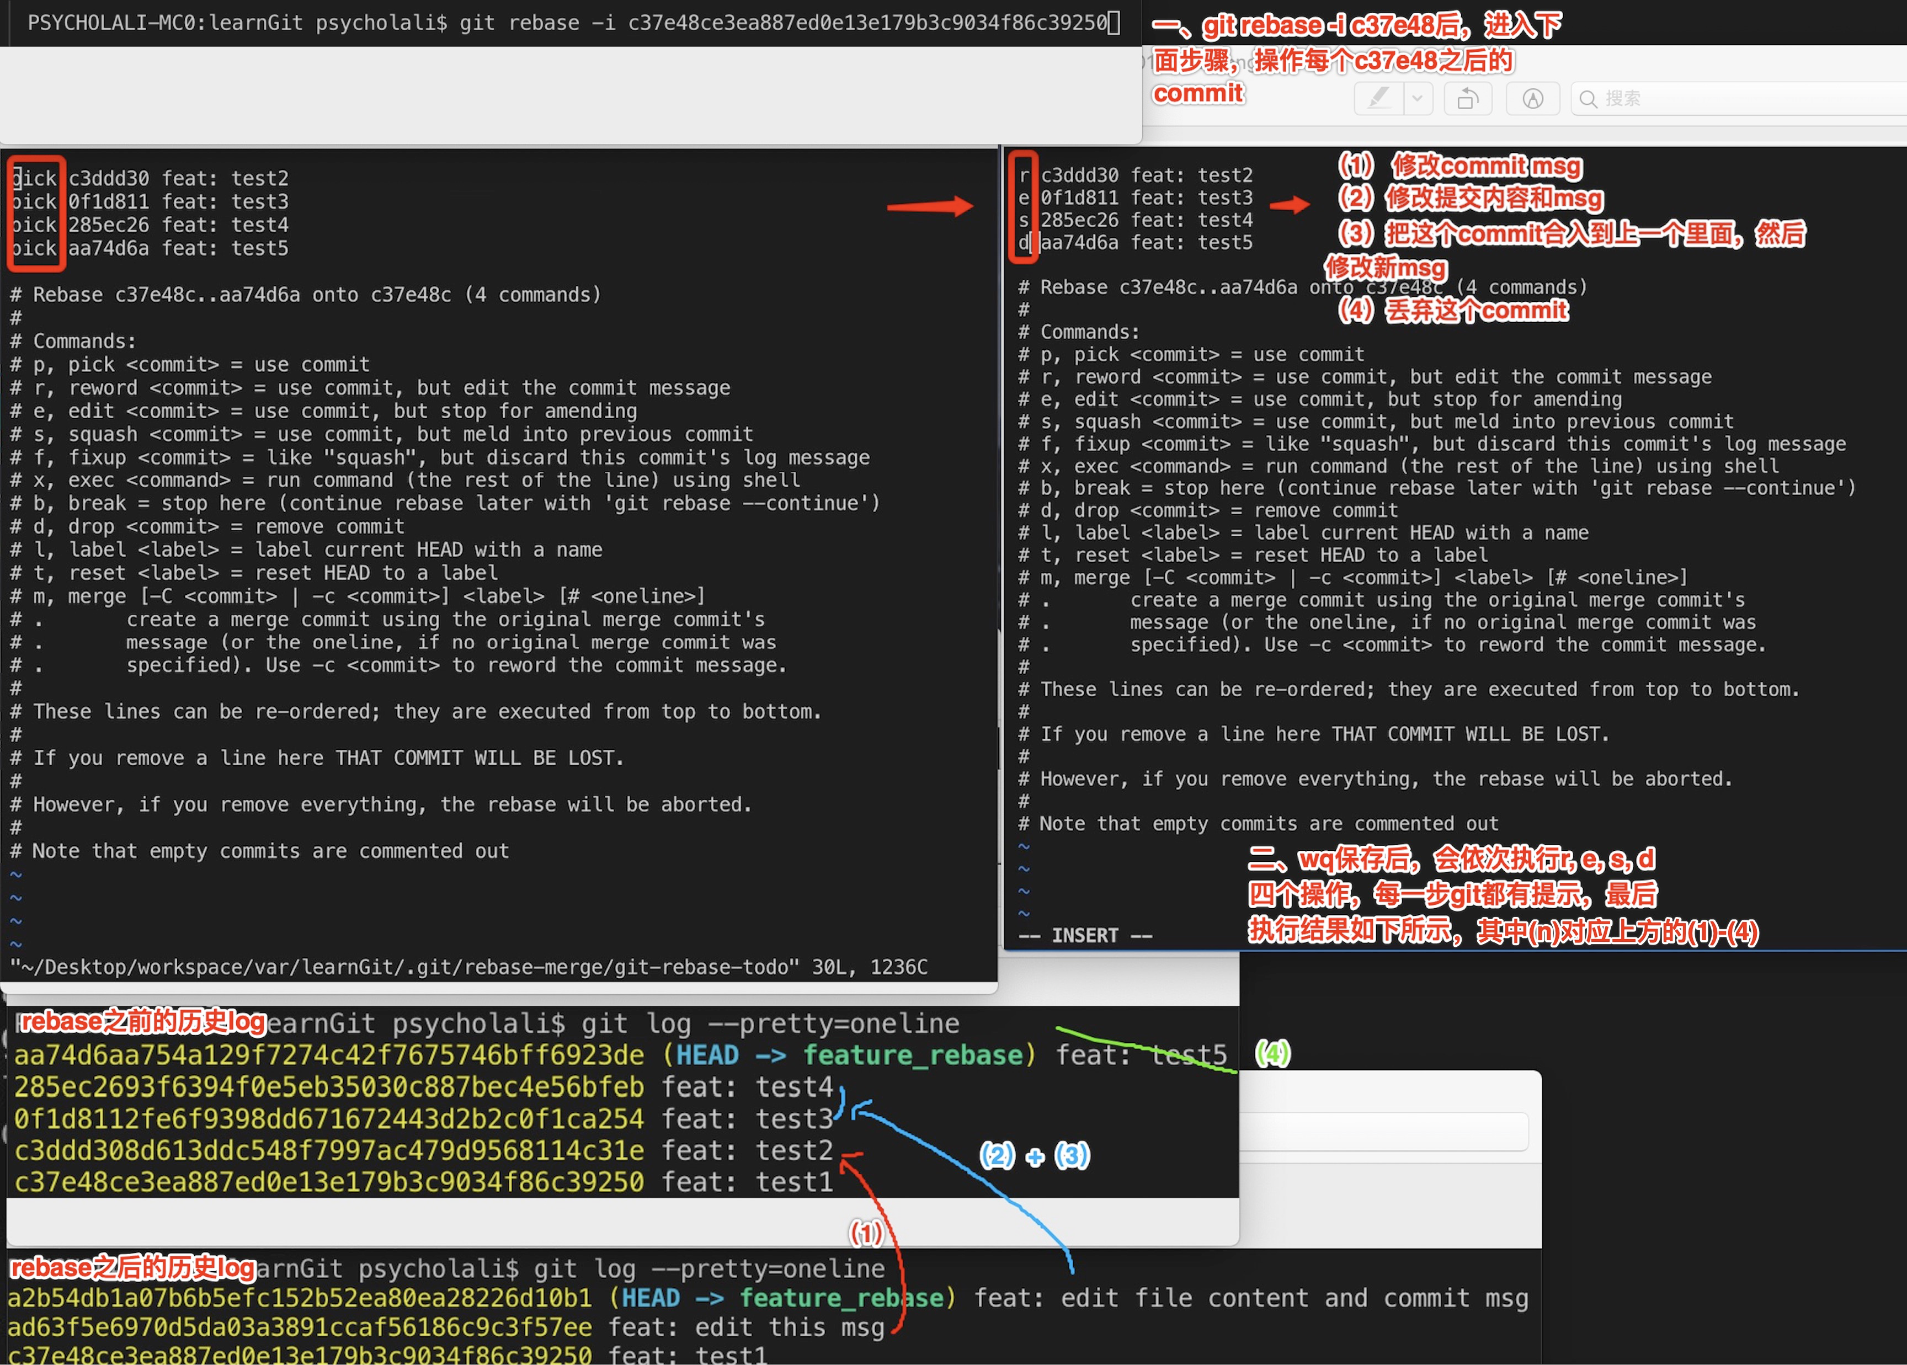Select the aa74d6aa754a commit hash in log

tap(329, 1055)
